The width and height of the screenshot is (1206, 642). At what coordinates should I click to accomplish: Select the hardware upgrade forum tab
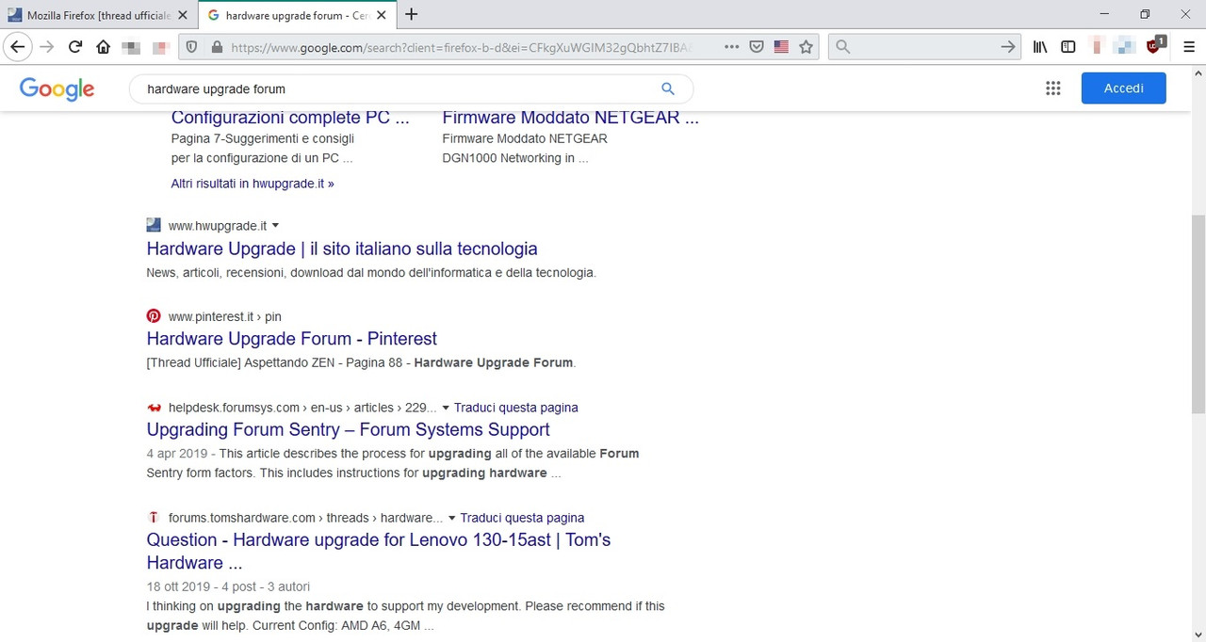point(297,15)
